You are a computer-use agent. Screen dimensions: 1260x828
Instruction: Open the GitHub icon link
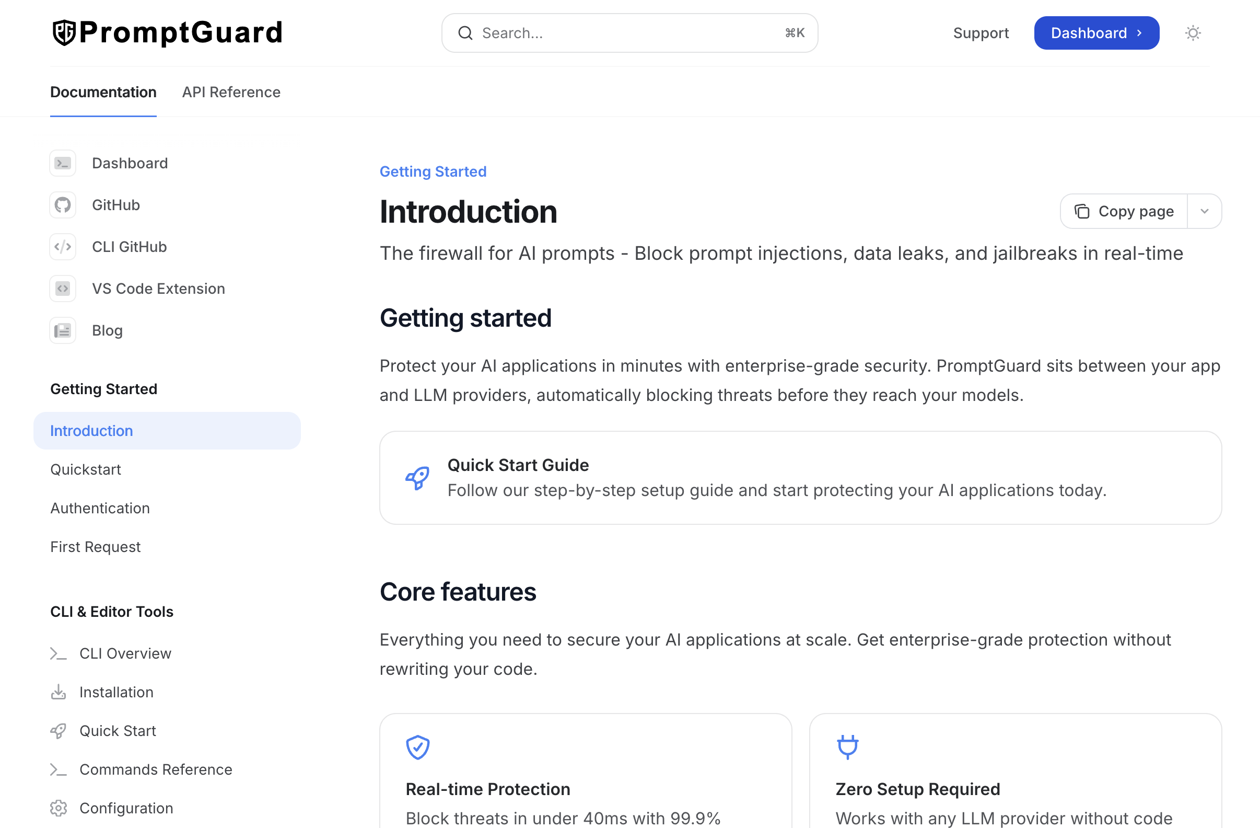63,205
